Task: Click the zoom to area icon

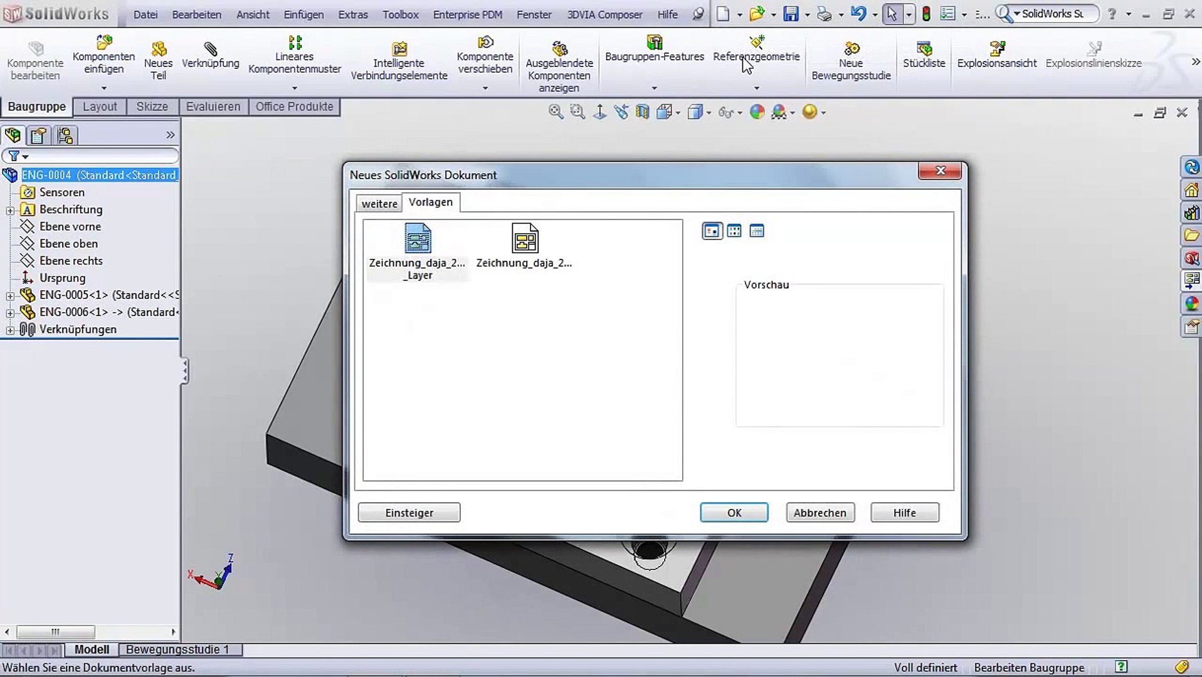Action: (x=577, y=112)
